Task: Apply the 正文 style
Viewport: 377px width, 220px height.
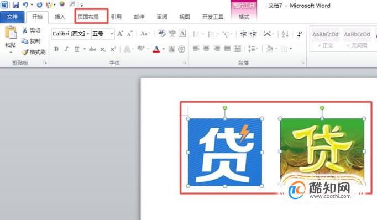Action: pyautogui.click(x=325, y=39)
